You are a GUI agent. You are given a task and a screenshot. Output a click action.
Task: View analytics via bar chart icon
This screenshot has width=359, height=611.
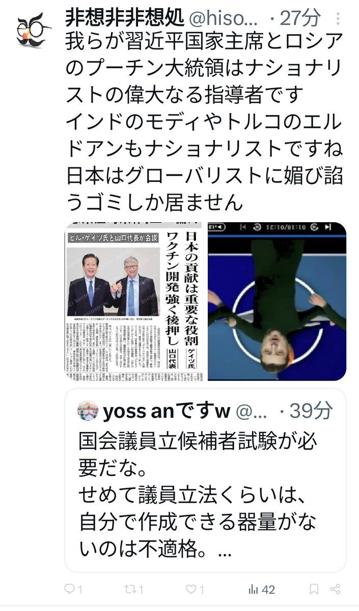(253, 589)
